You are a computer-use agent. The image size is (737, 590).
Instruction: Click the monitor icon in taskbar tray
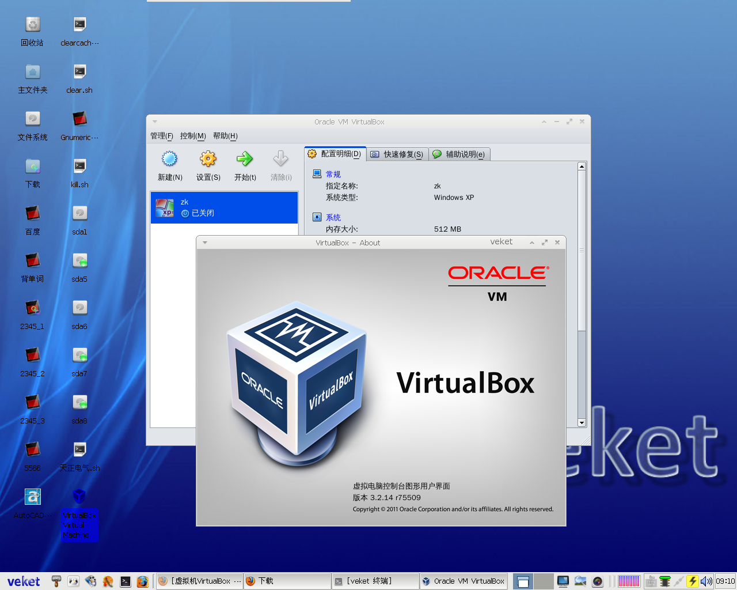tap(563, 581)
